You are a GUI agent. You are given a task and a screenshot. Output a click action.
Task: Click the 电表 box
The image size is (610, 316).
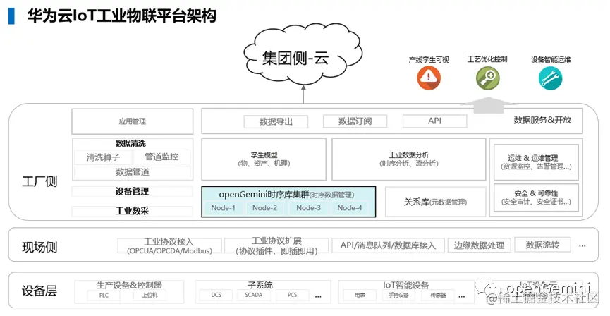360,296
